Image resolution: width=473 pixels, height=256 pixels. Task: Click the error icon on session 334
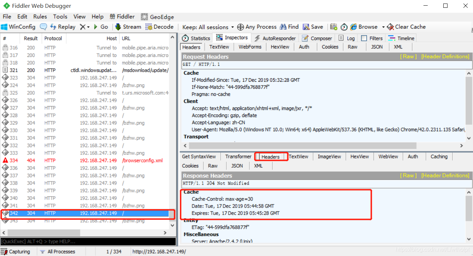click(5, 161)
